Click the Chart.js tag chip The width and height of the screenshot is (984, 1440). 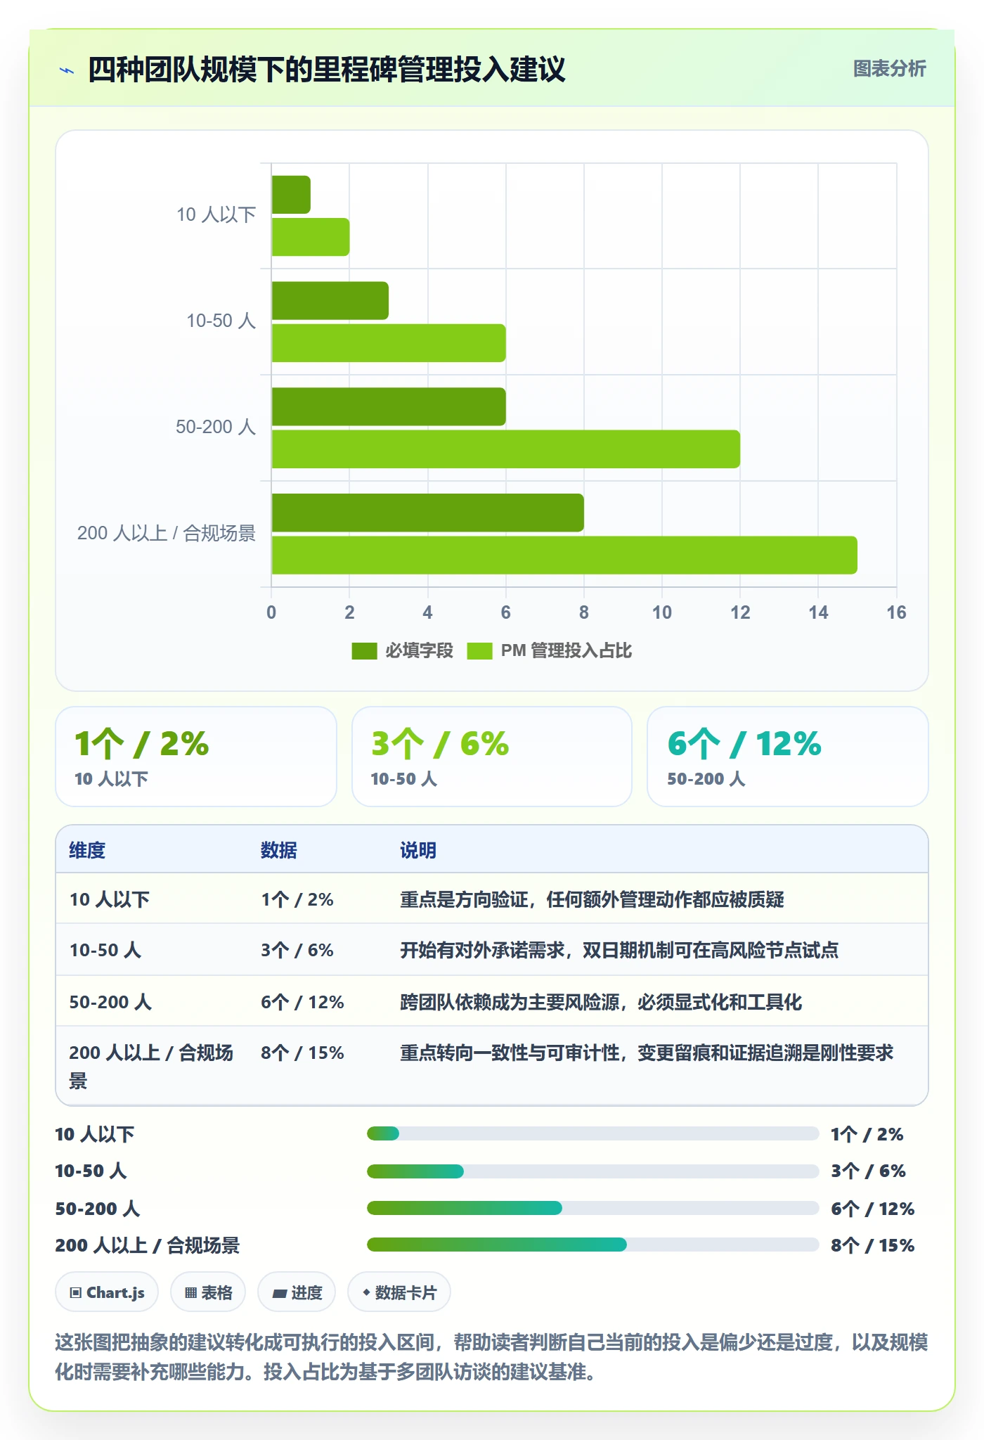pos(107,1292)
